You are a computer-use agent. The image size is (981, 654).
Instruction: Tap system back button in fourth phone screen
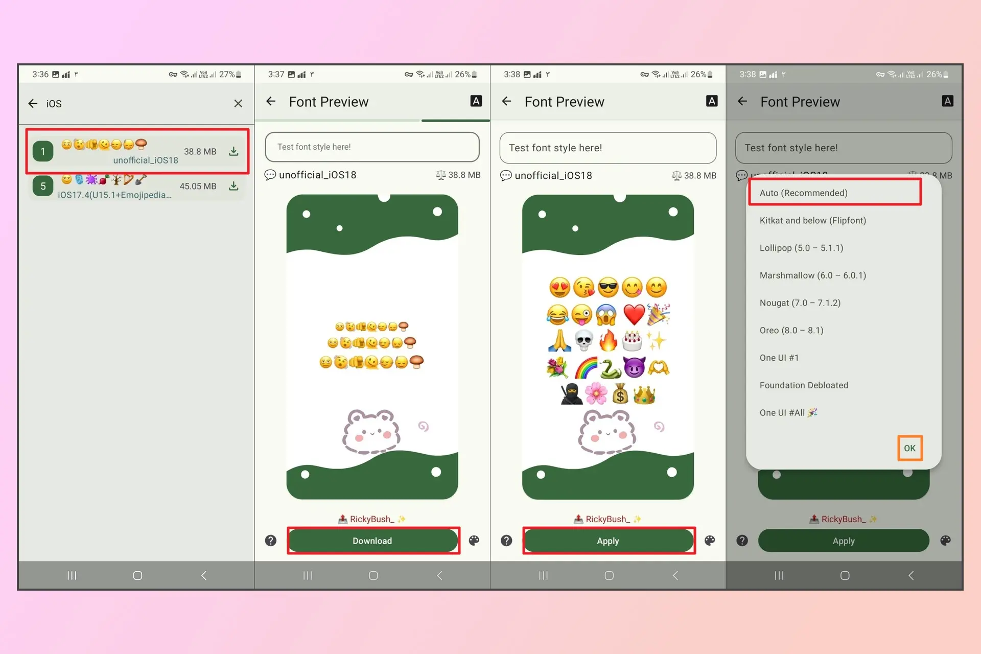[911, 576]
